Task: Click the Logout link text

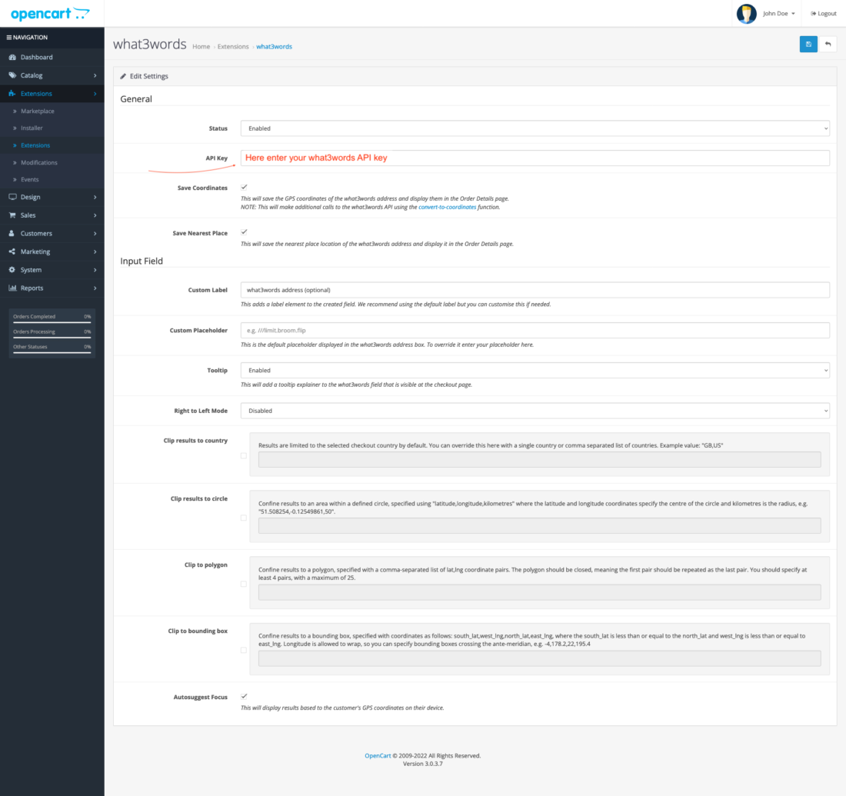Action: tap(827, 14)
